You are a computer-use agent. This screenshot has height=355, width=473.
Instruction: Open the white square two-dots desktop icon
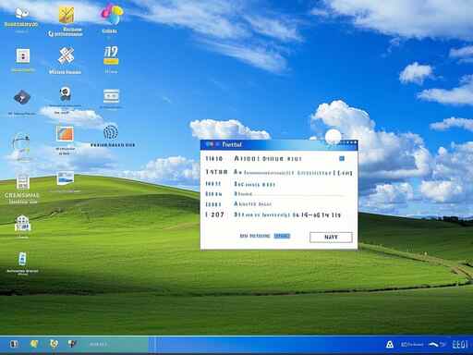(23, 55)
